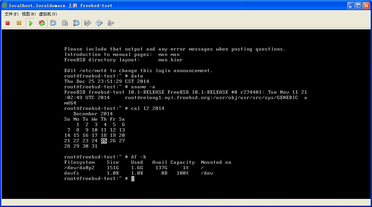This screenshot has height=207, width=372.
Task: Open the 文件(F) menu
Action: click(x=11, y=14)
